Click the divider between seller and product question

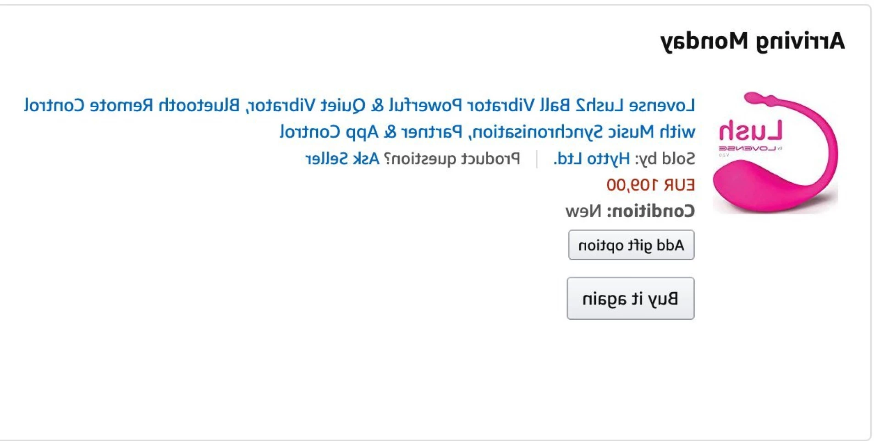coord(537,159)
